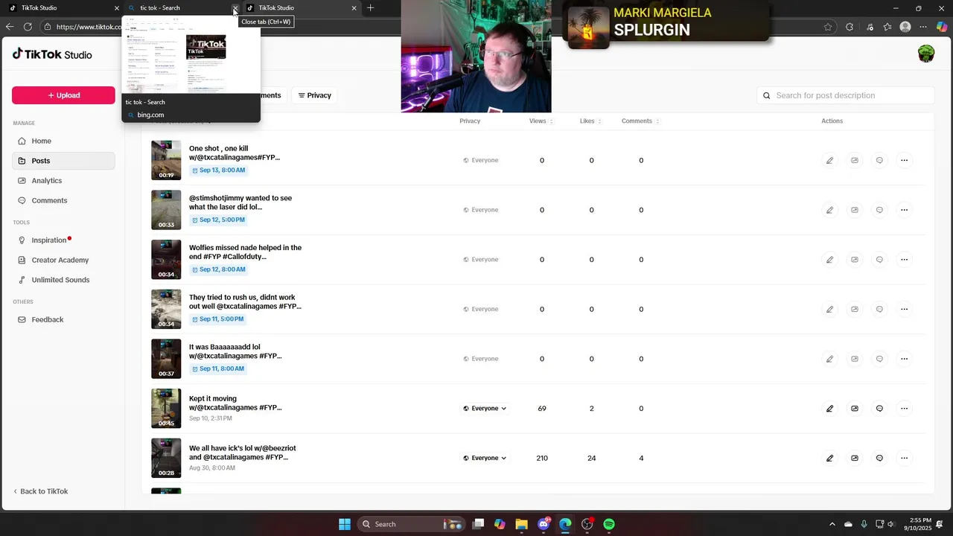Edit the '@stimshotjimmy wanted to see' post
Viewport: 953px width, 536px height.
point(829,210)
